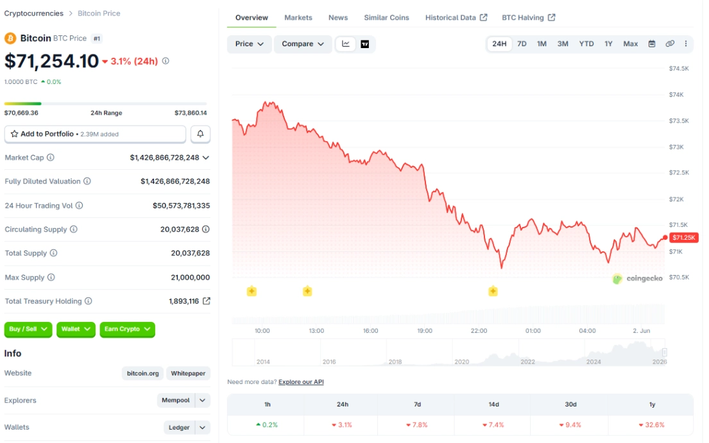
Task: Follow the Explore our API link
Action: click(x=301, y=382)
